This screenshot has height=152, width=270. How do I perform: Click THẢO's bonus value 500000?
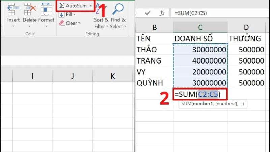coord(246,49)
